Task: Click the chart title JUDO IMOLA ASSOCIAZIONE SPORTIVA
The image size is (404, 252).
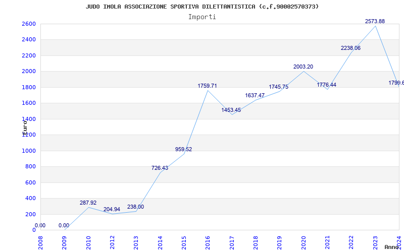Action: coord(202,7)
